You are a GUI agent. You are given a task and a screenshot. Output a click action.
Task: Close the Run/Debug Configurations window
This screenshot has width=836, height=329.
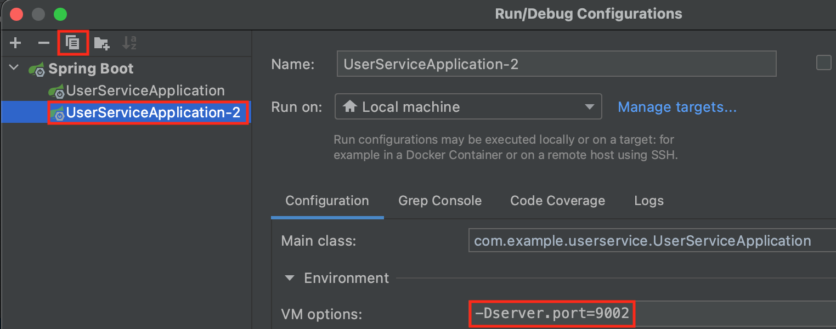[x=16, y=14]
